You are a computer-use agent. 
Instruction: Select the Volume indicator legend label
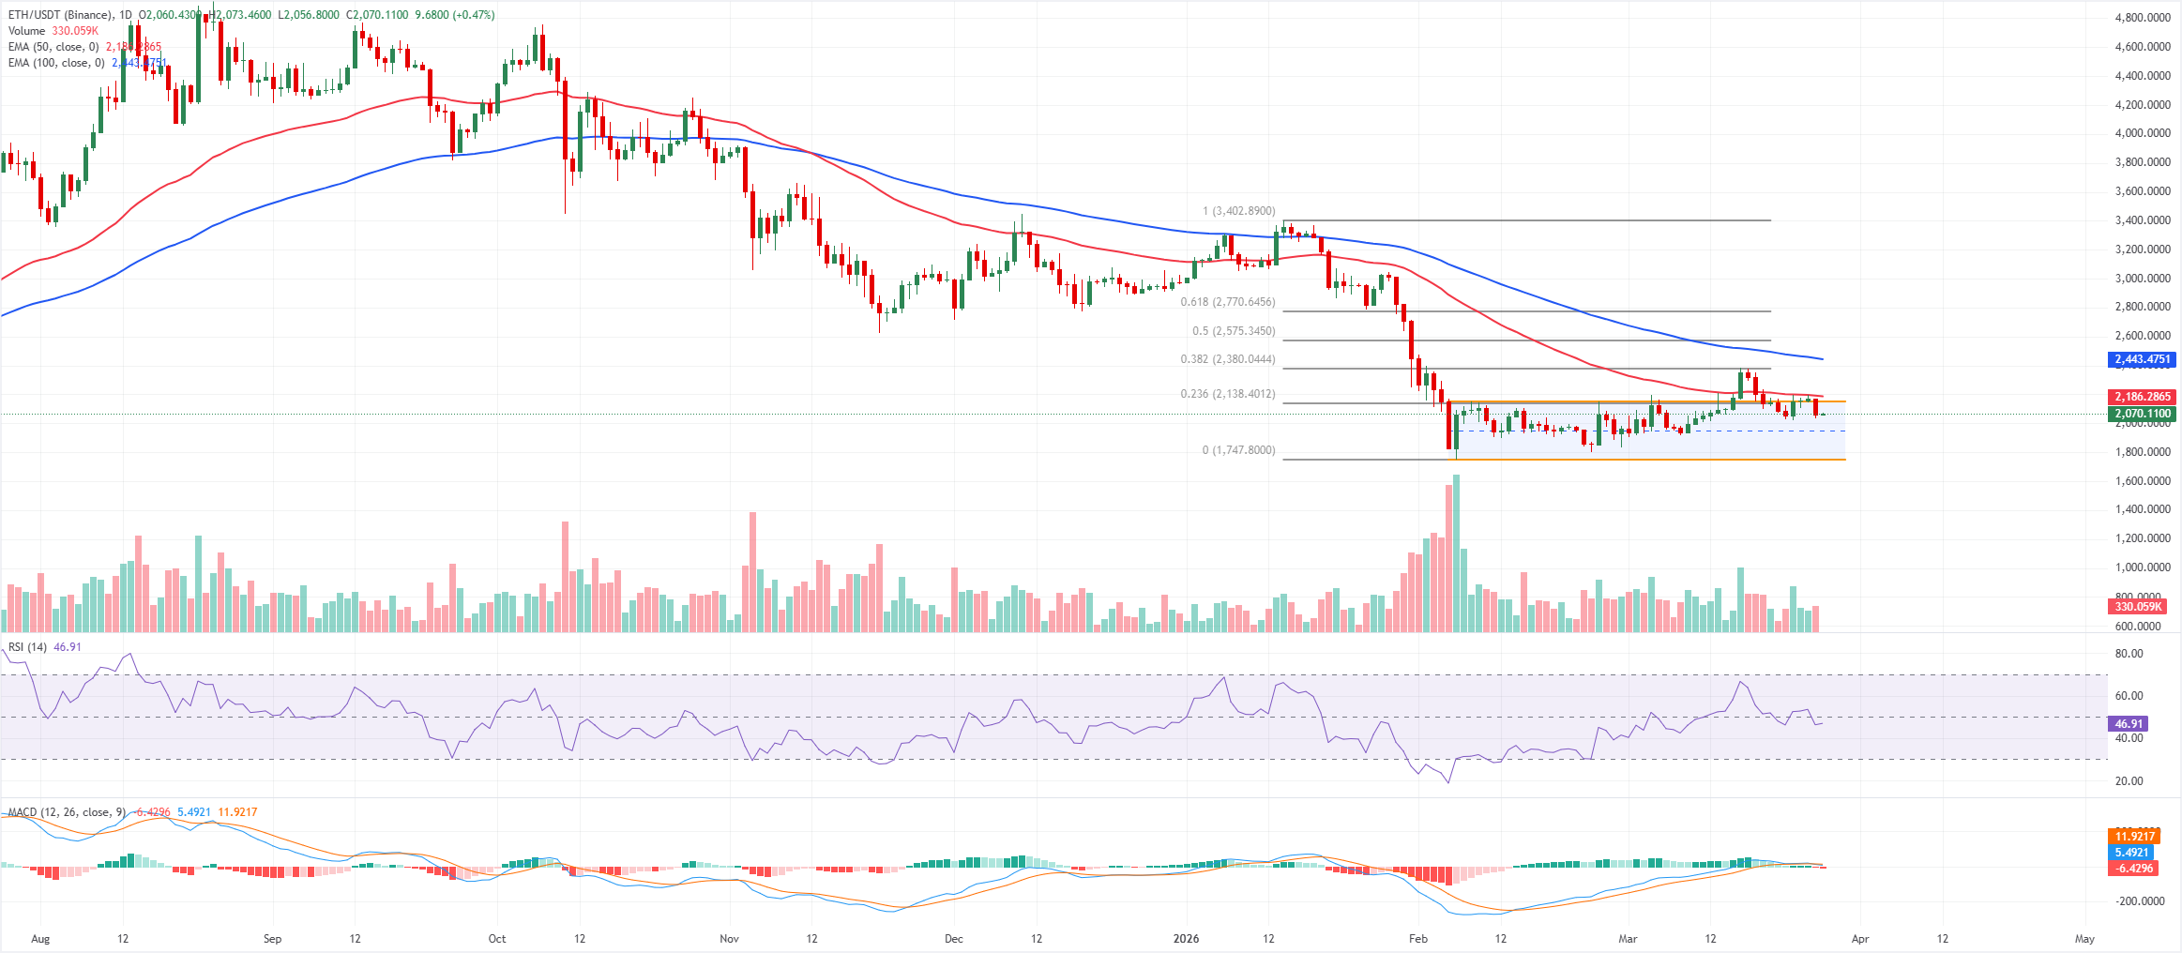(x=26, y=31)
